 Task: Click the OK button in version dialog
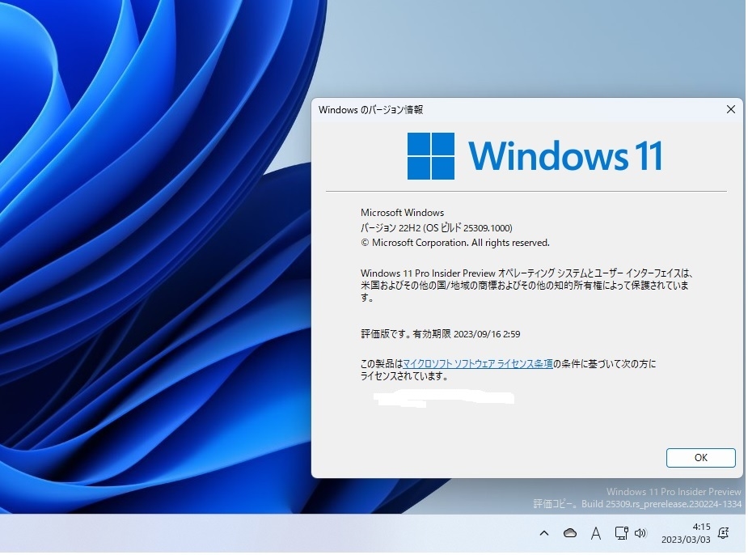point(702,459)
